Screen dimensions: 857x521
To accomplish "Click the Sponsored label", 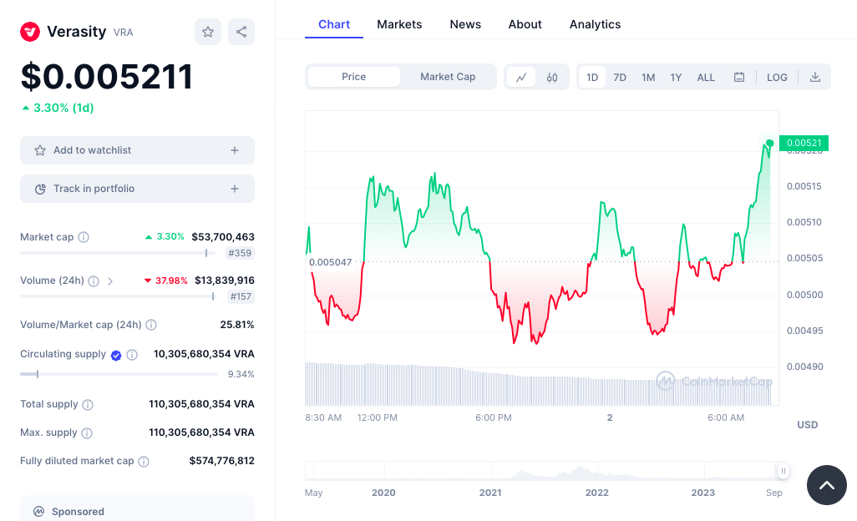I will pos(78,512).
